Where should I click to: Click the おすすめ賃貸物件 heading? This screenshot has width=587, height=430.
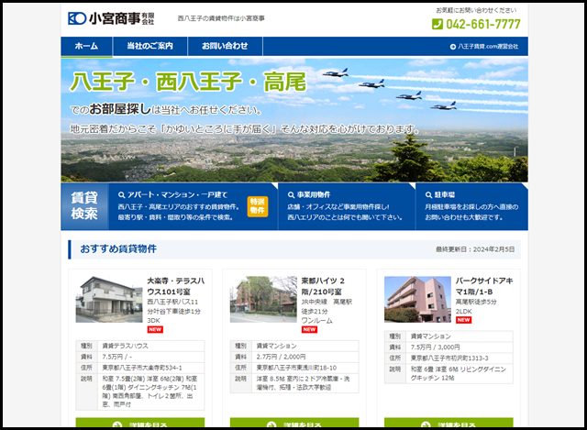click(x=118, y=248)
